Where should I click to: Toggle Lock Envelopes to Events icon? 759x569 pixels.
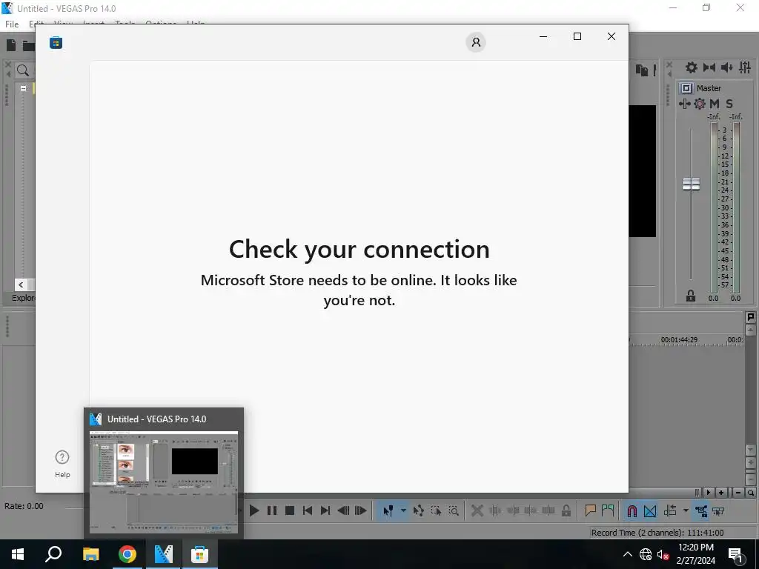tap(701, 511)
